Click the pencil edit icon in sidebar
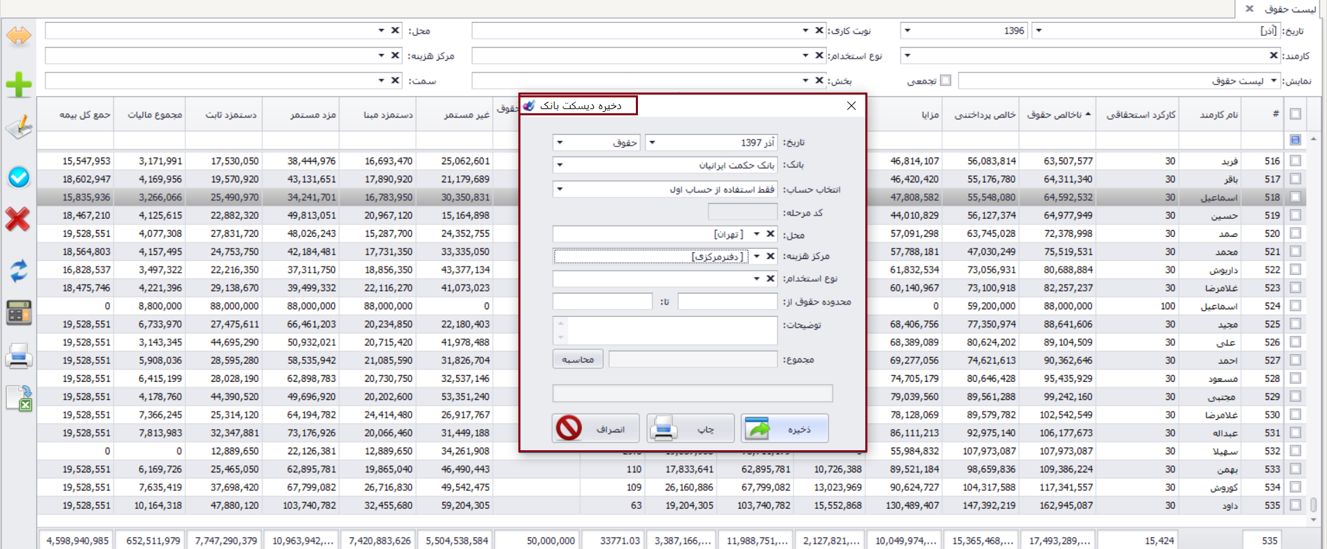Viewport: 1327px width, 549px height. [19, 127]
